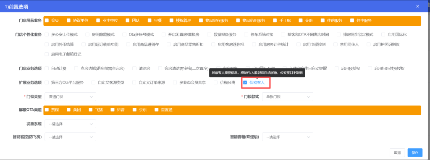Tick the 协议单位 checkbox
Viewport: 430px width, 160px height.
68,20
